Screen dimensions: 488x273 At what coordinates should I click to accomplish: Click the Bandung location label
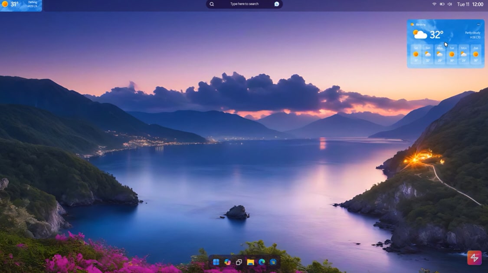(x=421, y=24)
